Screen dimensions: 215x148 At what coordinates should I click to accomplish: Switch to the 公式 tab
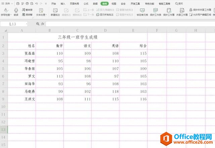point(86,4)
